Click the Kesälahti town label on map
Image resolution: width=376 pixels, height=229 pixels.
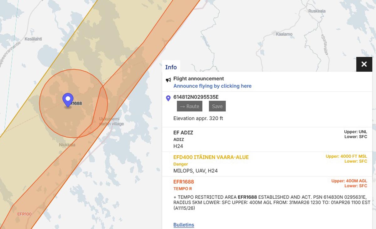[33, 39]
